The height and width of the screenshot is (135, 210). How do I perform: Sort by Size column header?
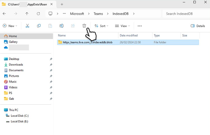[184, 35]
